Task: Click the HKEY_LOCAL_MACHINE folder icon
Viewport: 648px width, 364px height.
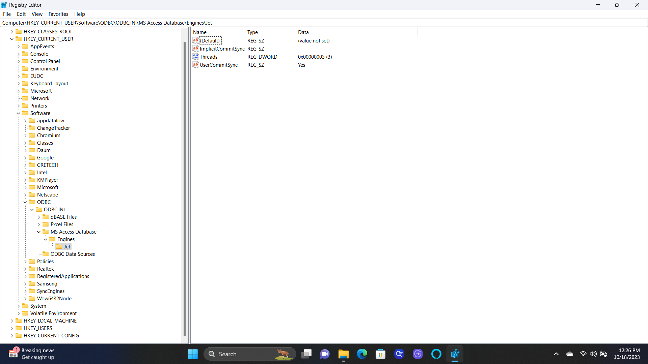Action: [19, 321]
